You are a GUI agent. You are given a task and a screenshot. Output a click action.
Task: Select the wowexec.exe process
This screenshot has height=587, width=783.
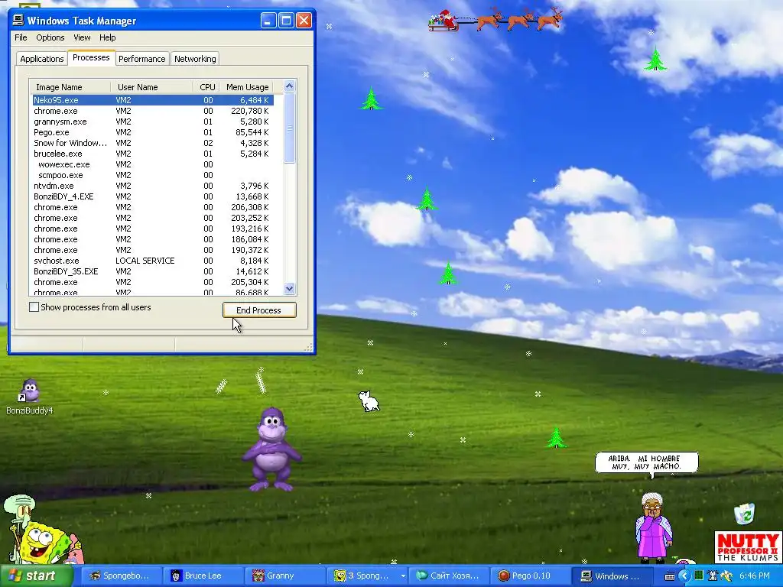pos(153,165)
